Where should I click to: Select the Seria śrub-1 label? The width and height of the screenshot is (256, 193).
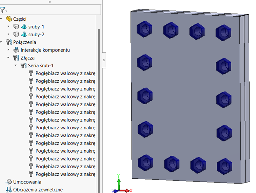(41, 65)
